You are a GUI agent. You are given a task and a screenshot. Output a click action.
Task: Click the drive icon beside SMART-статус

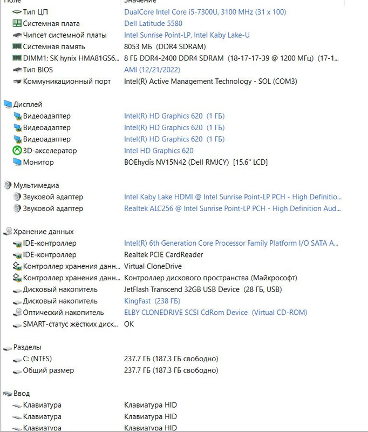[17, 325]
